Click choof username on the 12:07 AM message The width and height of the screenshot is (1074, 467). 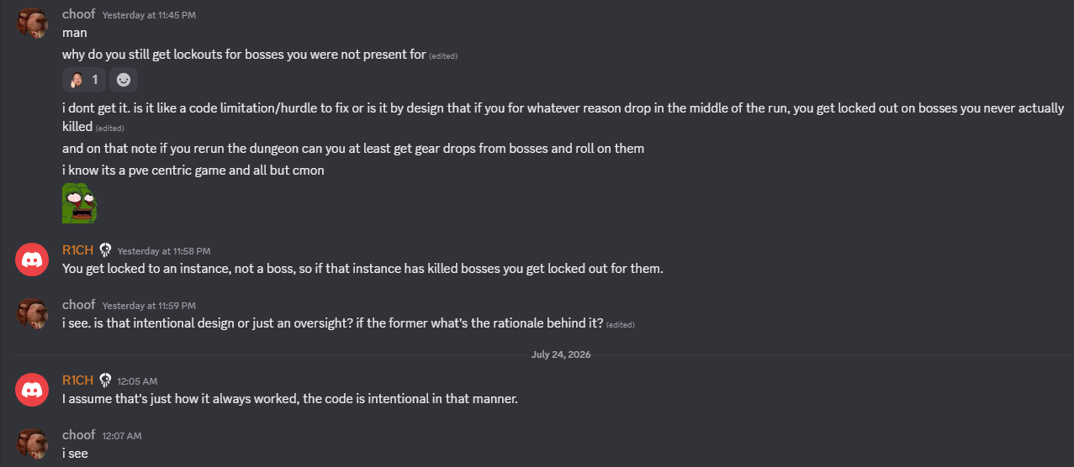[79, 435]
